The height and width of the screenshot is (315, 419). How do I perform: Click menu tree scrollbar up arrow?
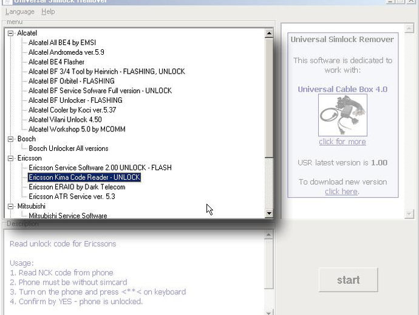(x=269, y=33)
